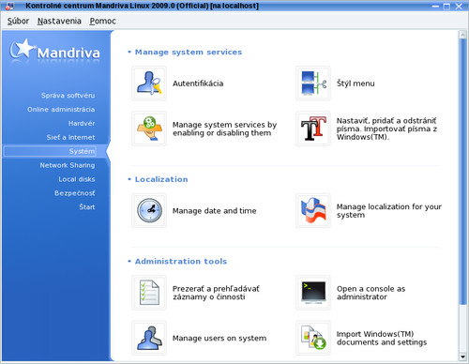Click the Manage users on system label
The width and height of the screenshot is (469, 364).
coord(219,338)
